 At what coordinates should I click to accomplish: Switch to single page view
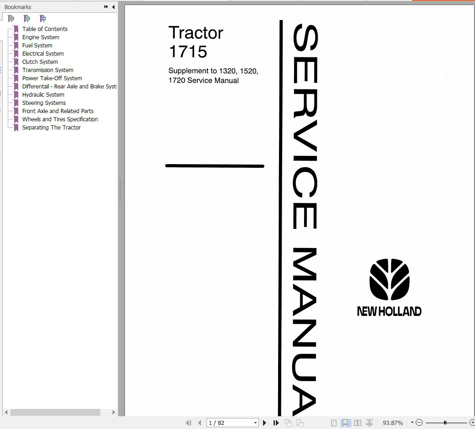[334, 423]
